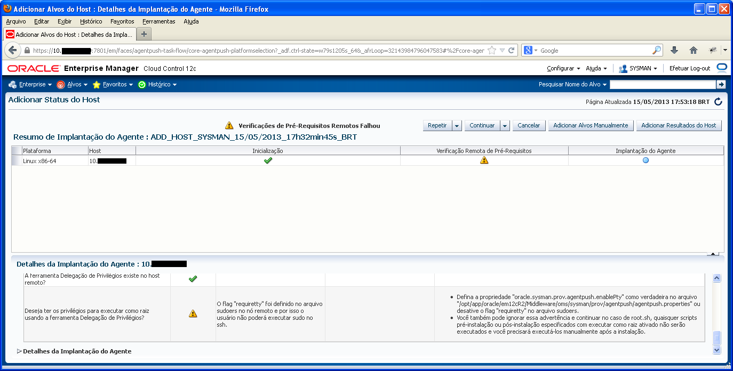This screenshot has width=733, height=371.
Task: Open the Firefox downloads arrow icon
Action: click(674, 50)
